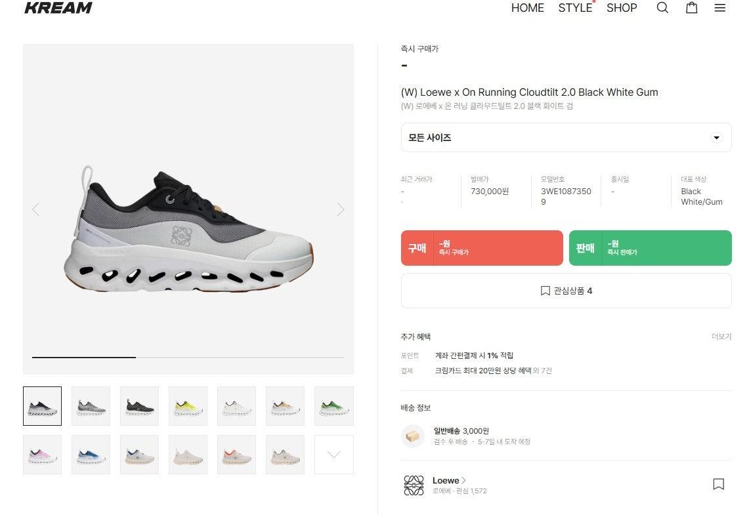This screenshot has height=515, width=749.
Task: Go to HOME menu
Action: click(x=527, y=8)
